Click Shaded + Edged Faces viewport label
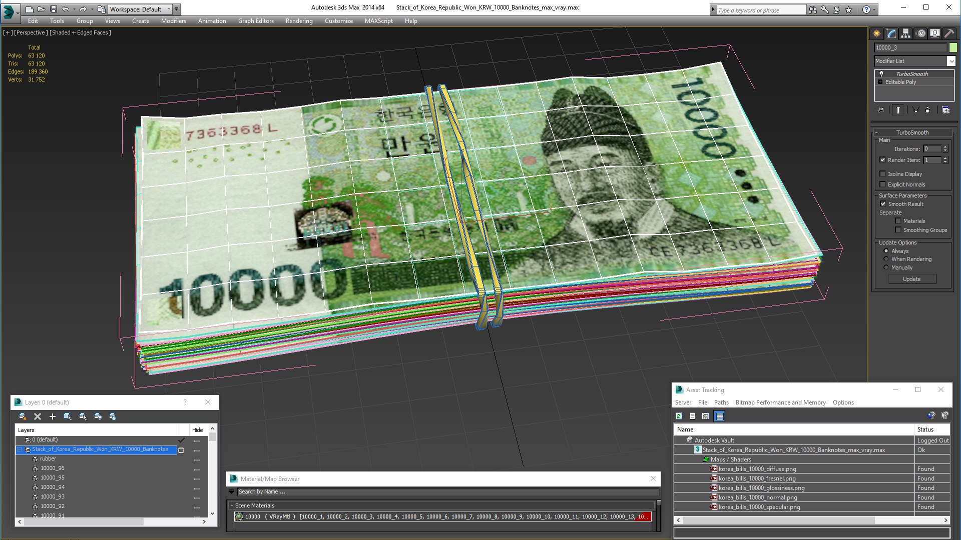The image size is (961, 540). point(81,32)
